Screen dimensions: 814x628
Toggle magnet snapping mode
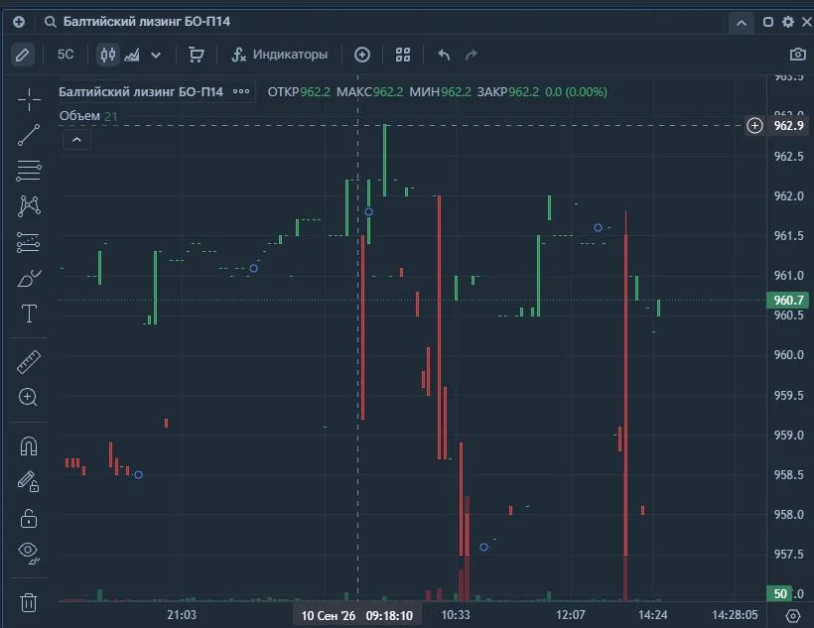coord(29,445)
